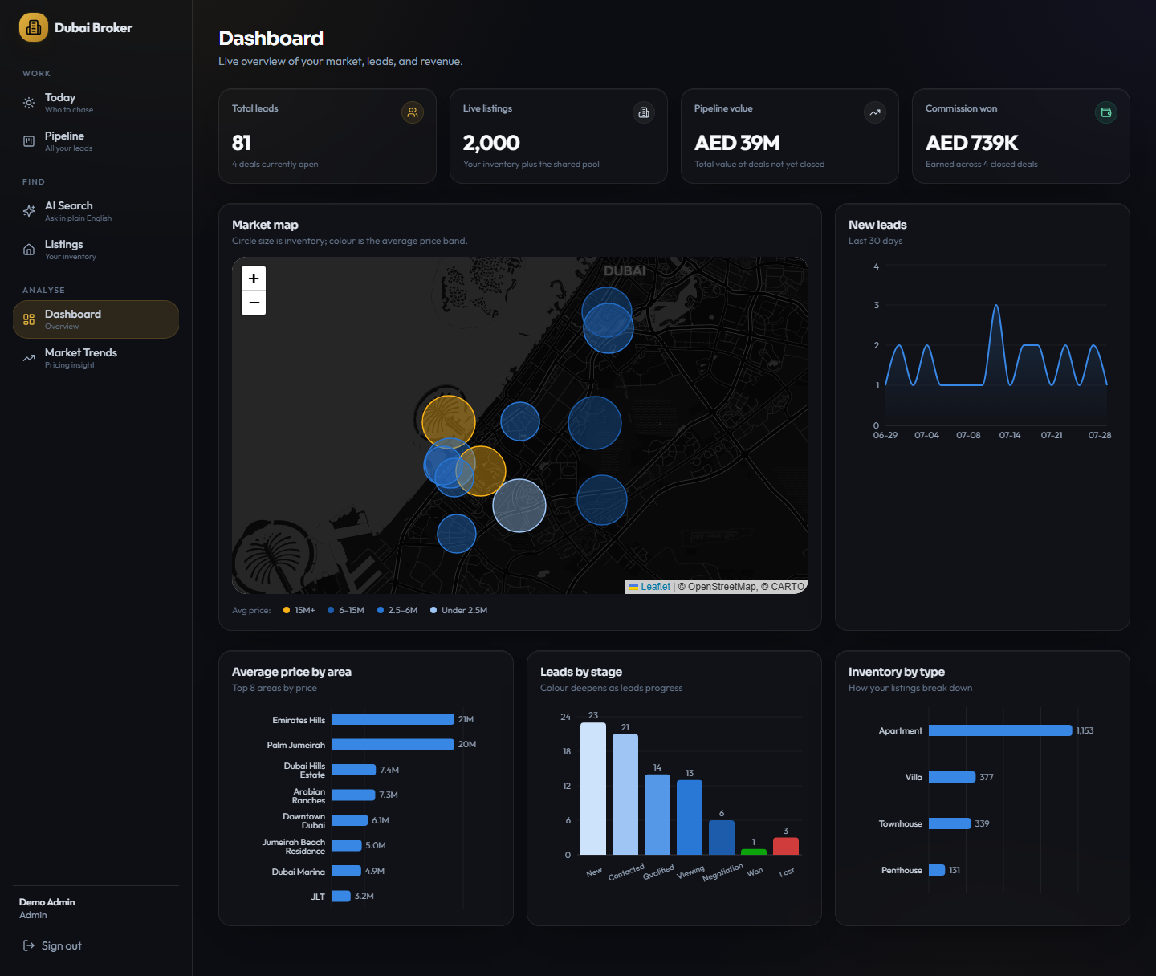Click the Dubai Marina price bar
The width and height of the screenshot is (1156, 976).
(x=346, y=871)
